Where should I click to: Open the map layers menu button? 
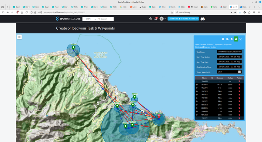(x=19, y=37)
